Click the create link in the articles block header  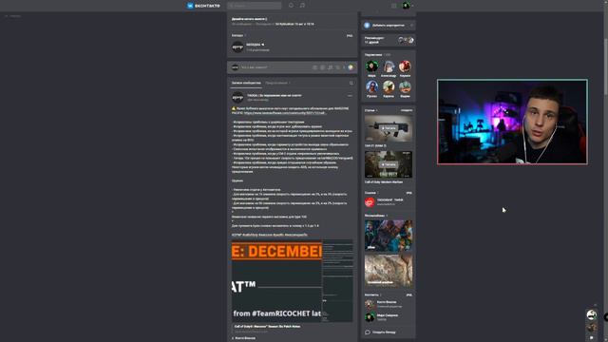(x=407, y=110)
